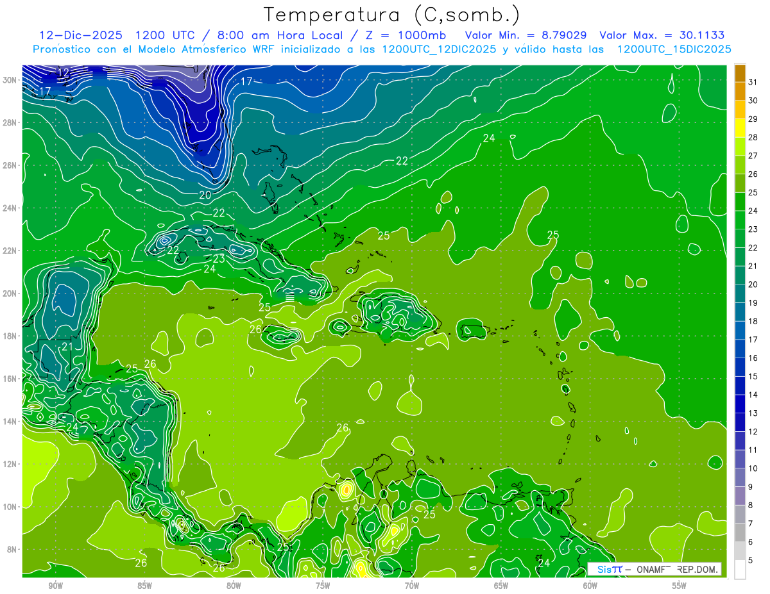Click the "19" value on the colorbar

tap(753, 302)
